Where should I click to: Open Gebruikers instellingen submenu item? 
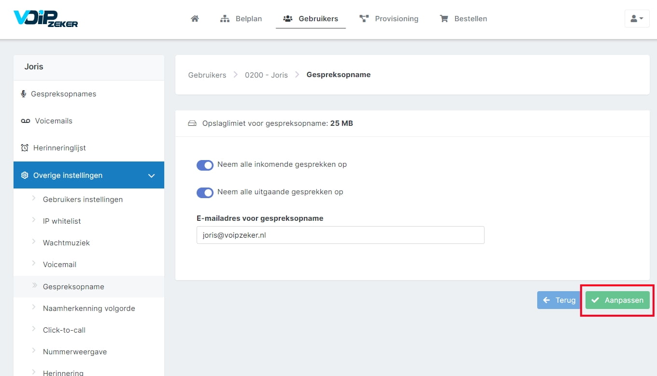point(89,200)
